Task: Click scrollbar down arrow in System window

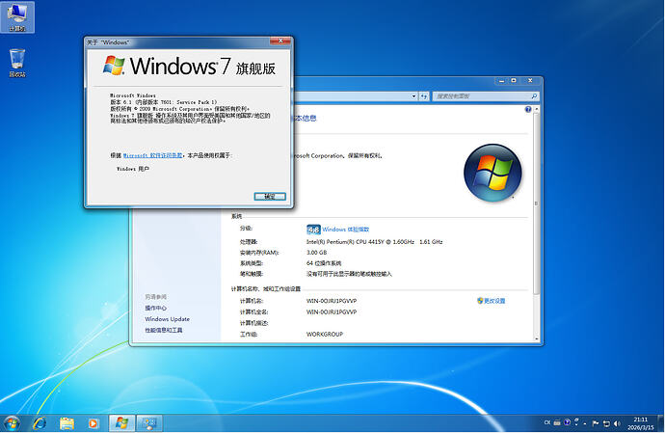Action: point(537,338)
